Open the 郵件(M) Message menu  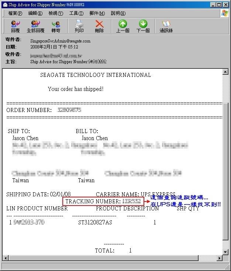pos(97,13)
